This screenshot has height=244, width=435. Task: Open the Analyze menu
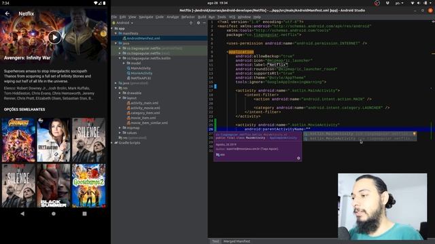pos(173,17)
